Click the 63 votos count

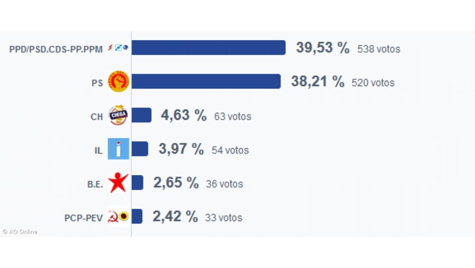click(232, 117)
